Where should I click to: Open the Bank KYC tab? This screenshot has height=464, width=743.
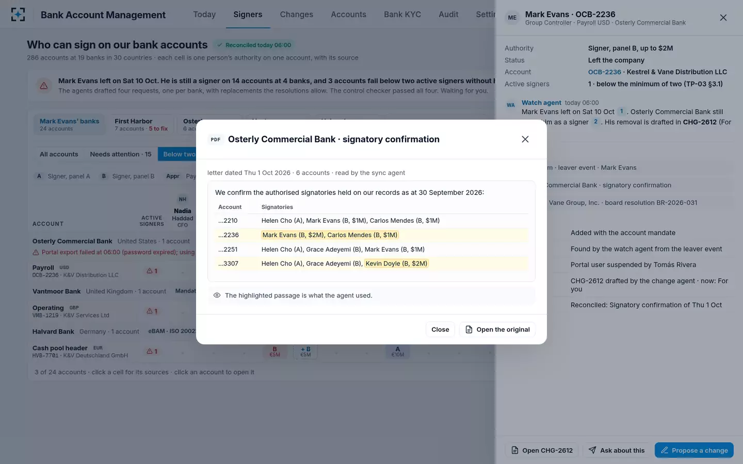pyautogui.click(x=402, y=14)
